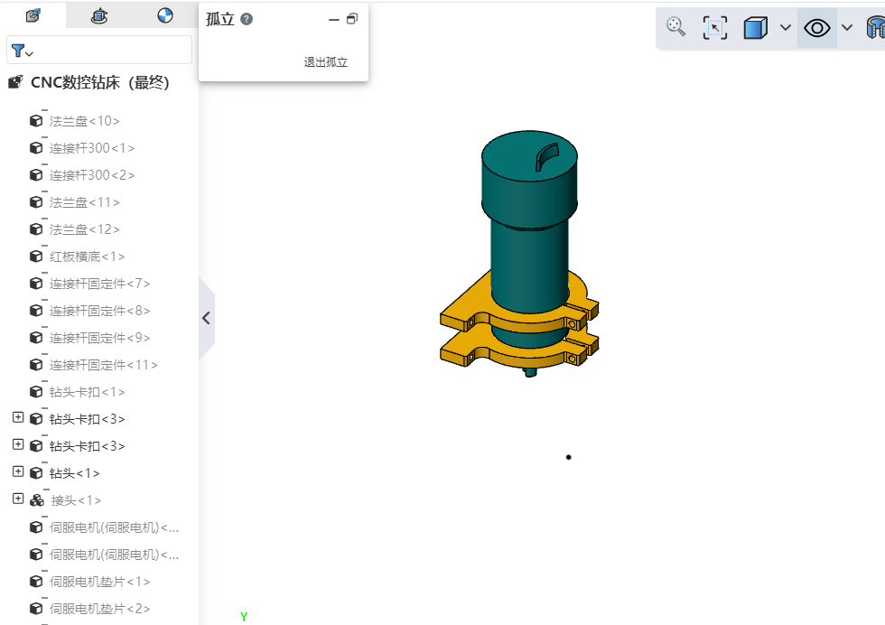Select 伺服电机垫片<2> text label

coord(99,609)
